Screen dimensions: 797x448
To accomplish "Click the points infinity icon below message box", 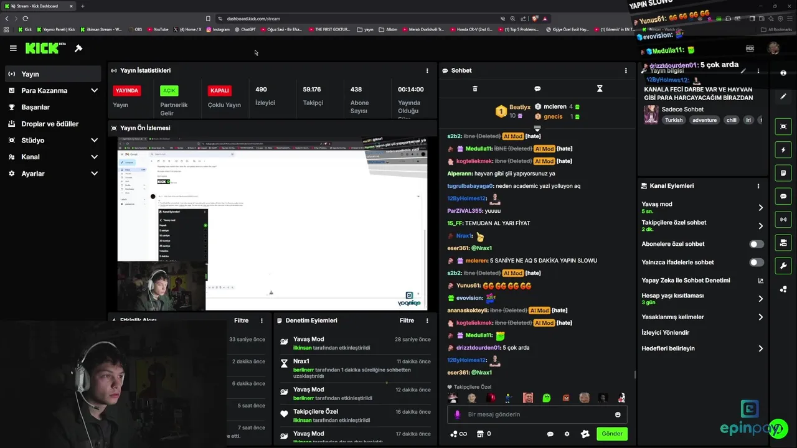I will coord(458,434).
